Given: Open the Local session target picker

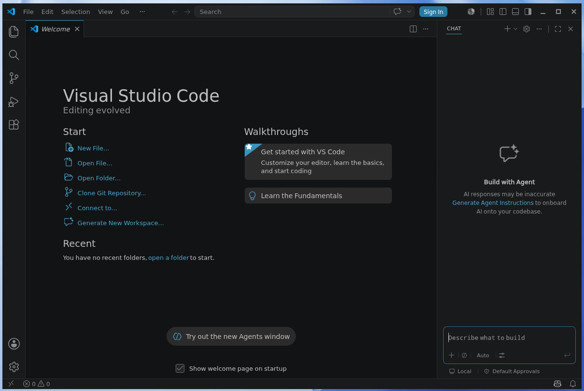Looking at the screenshot, I should click(x=460, y=371).
